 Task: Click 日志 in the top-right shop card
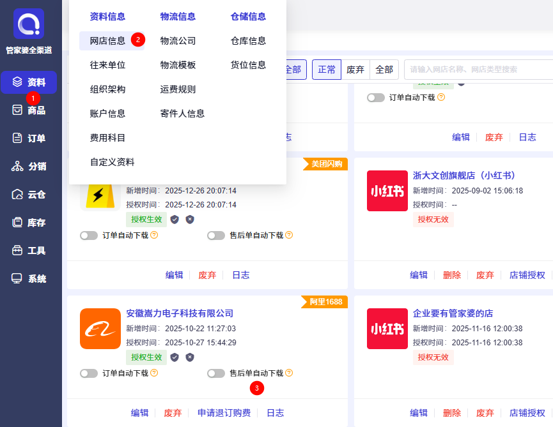point(527,137)
